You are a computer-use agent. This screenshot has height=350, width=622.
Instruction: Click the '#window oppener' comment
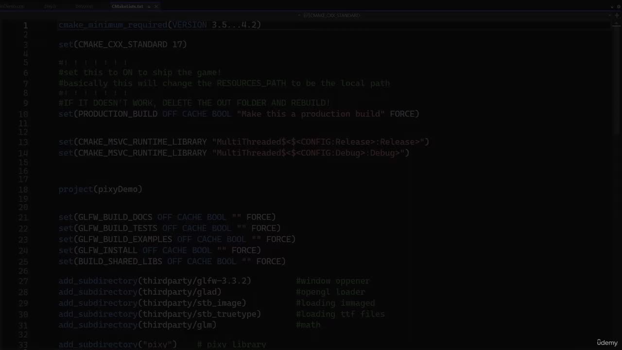coord(333,280)
